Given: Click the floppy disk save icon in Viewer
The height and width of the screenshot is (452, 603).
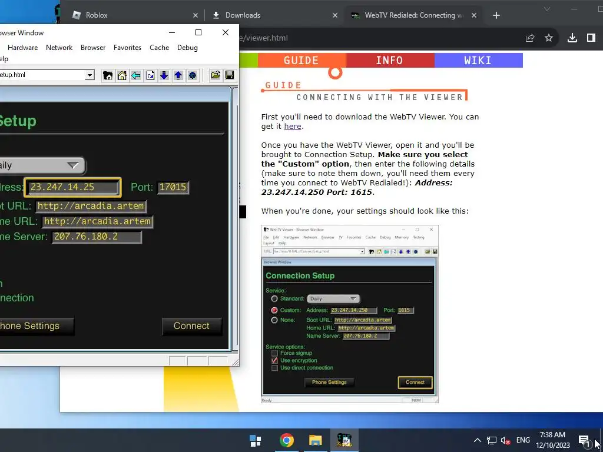Looking at the screenshot, I should [x=230, y=75].
